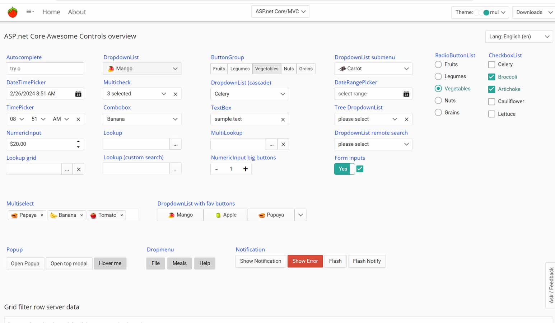Viewport: 555px width, 323px height.
Task: Expand the fav buttons dropdown arrow
Action: 300,215
